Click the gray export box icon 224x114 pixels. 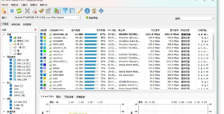coord(48,11)
